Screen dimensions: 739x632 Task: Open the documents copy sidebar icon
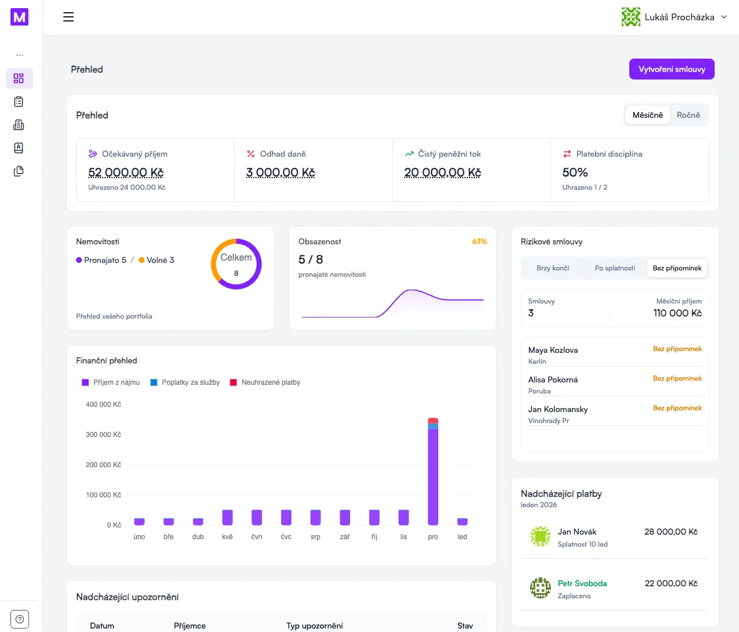coord(19,171)
